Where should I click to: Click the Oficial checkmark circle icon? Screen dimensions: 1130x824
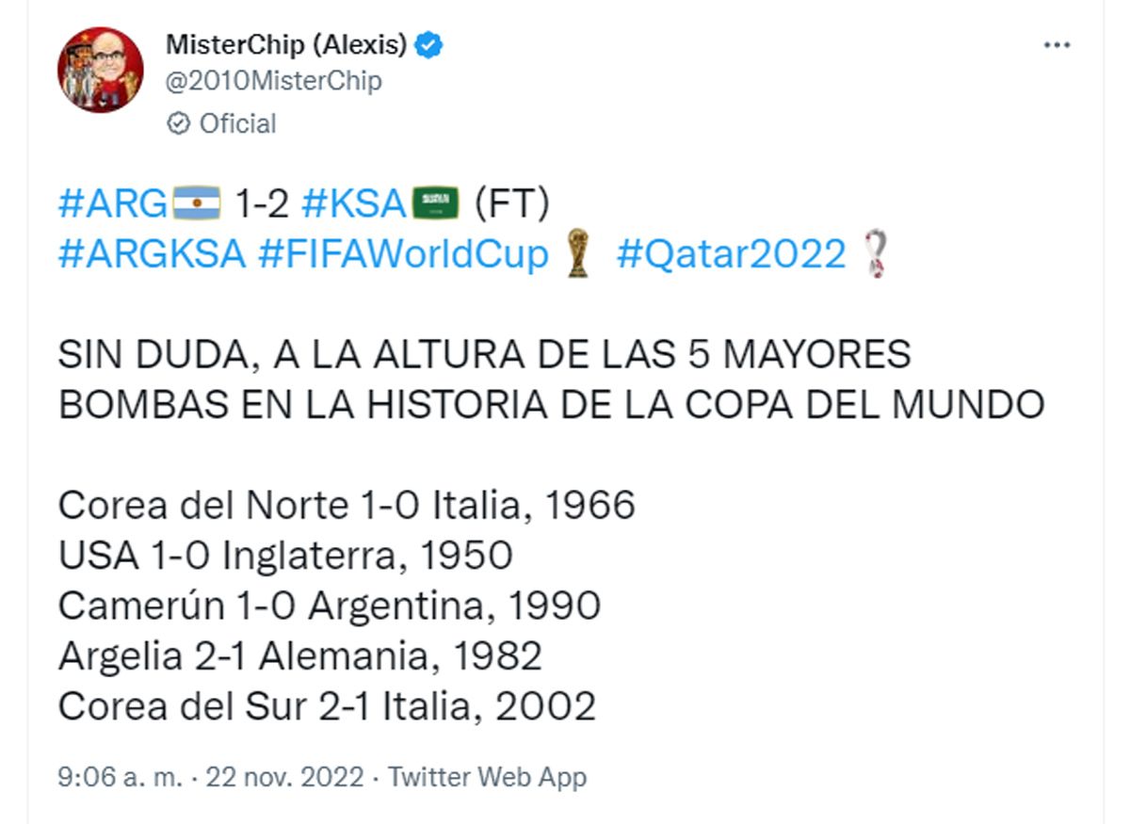[x=177, y=123]
